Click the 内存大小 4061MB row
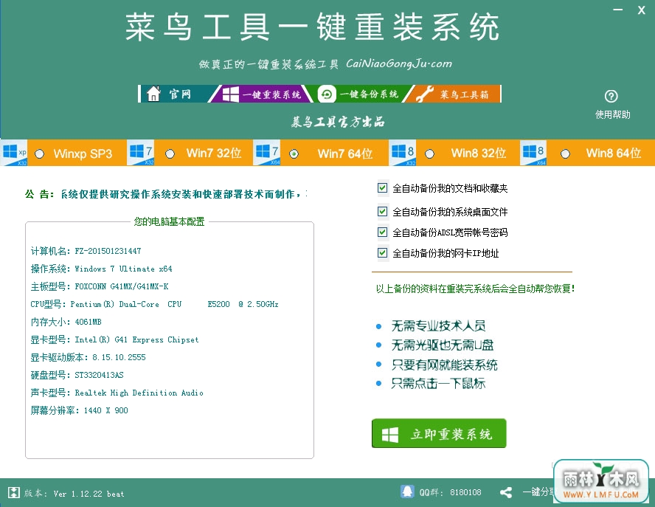 point(66,322)
